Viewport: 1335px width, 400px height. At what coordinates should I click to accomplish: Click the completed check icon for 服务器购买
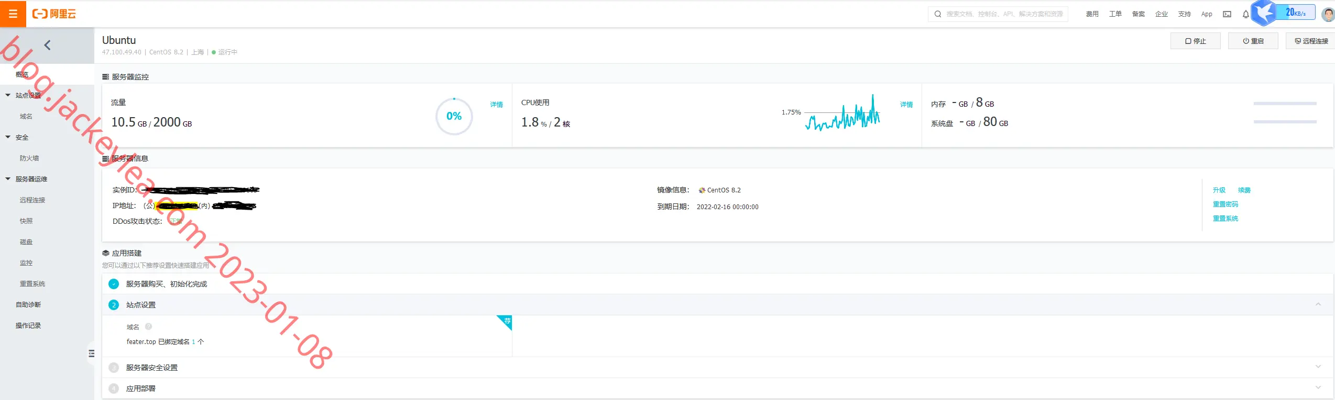coord(114,284)
